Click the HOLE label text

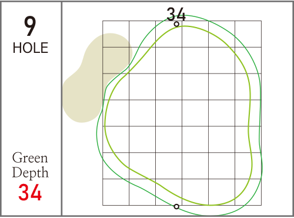(x=31, y=48)
